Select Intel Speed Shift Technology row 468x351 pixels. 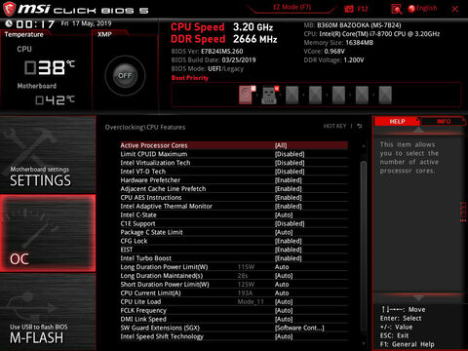tap(234, 336)
